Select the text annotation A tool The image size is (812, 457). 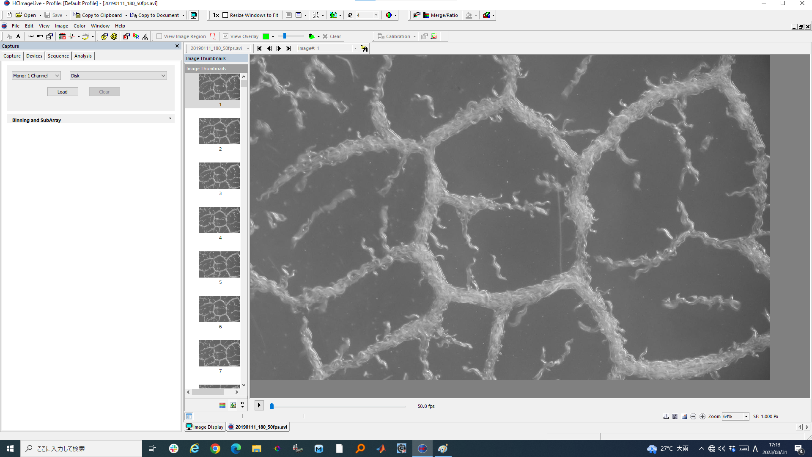click(18, 36)
